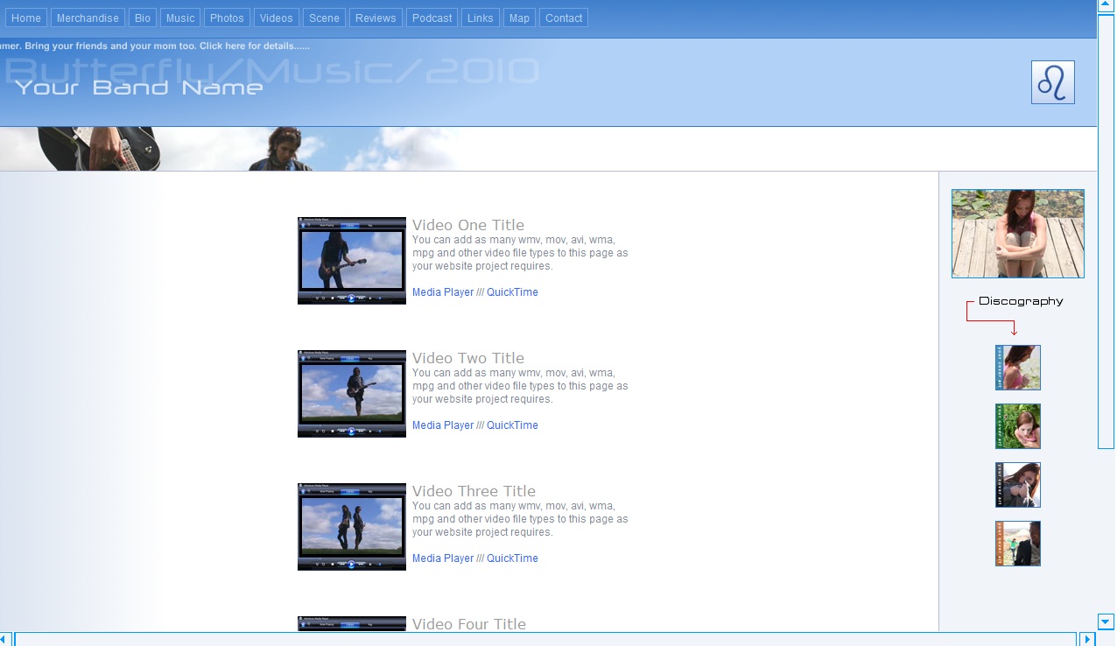
Task: Open the second discography album with green cover
Action: tap(1018, 426)
